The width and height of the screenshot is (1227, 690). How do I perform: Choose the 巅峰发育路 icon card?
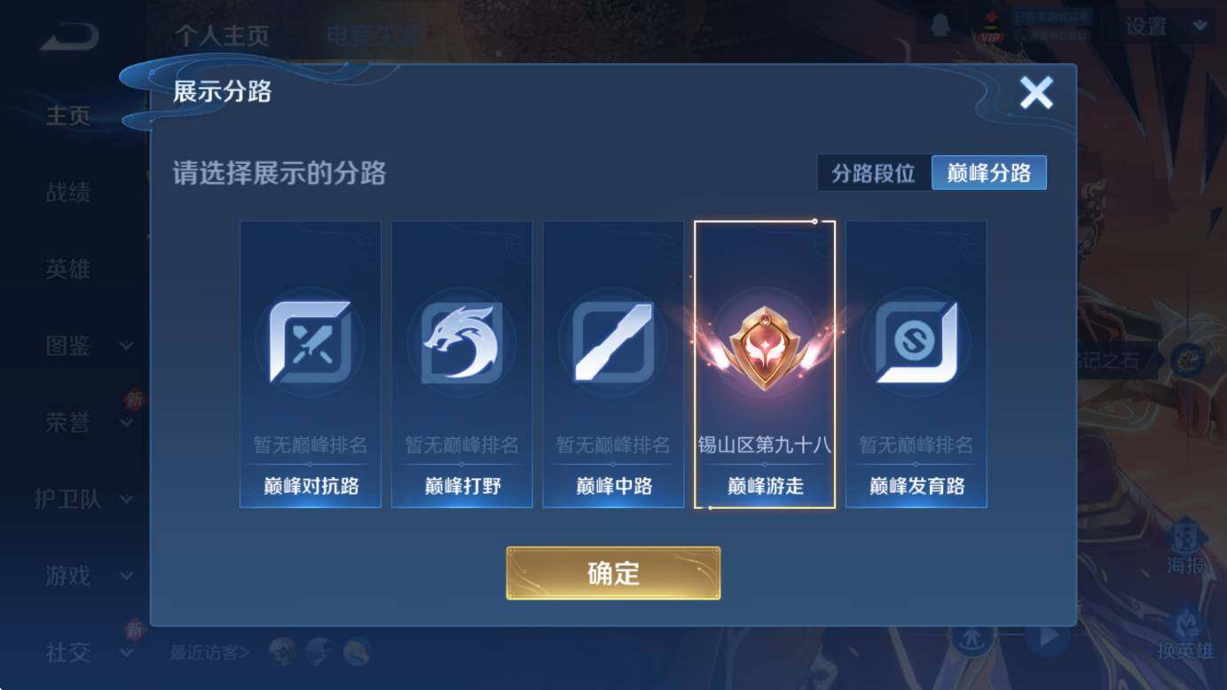click(916, 365)
